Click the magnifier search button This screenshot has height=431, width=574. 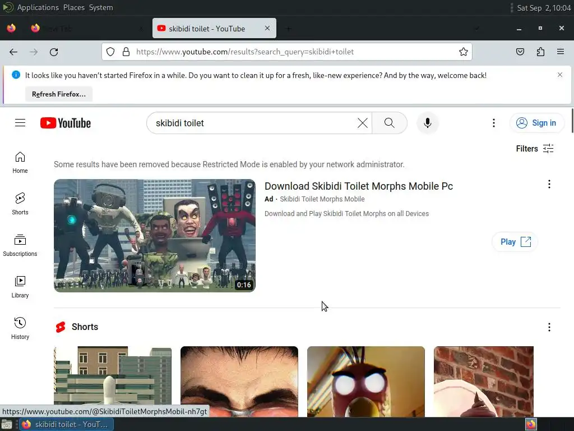tap(390, 123)
